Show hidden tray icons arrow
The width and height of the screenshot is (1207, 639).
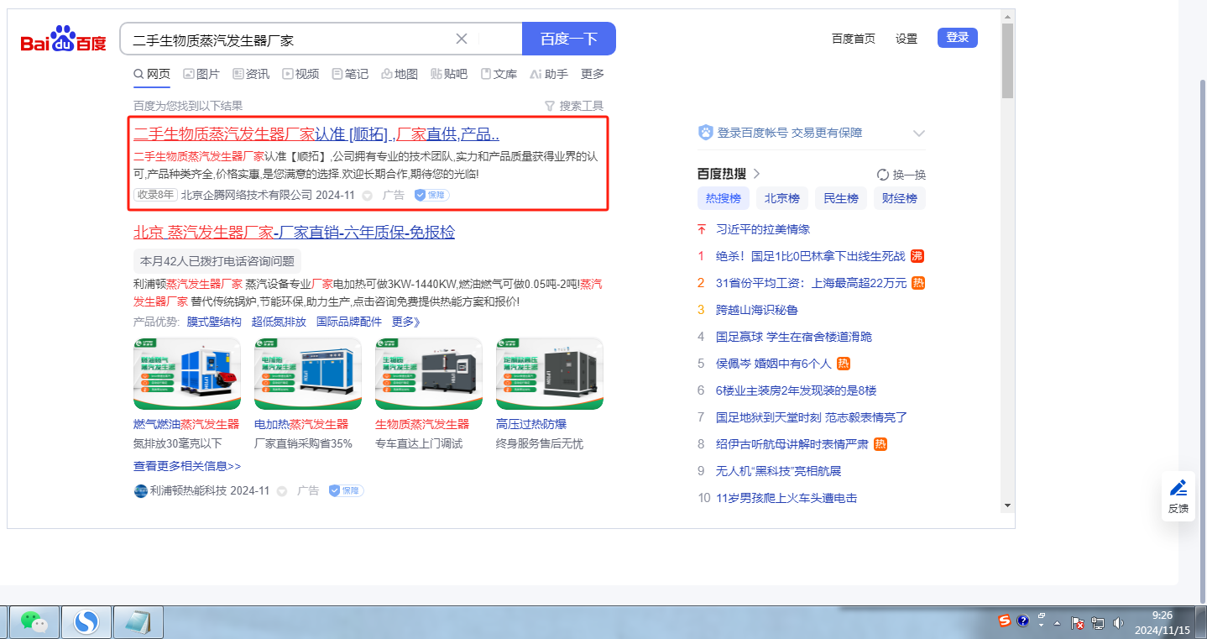click(x=1058, y=624)
